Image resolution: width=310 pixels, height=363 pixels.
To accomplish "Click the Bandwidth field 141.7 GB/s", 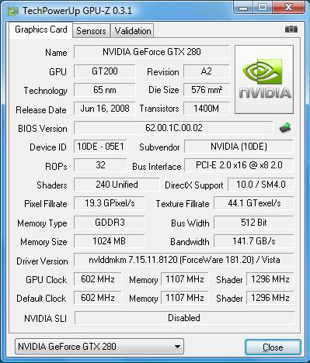I will pos(254,241).
